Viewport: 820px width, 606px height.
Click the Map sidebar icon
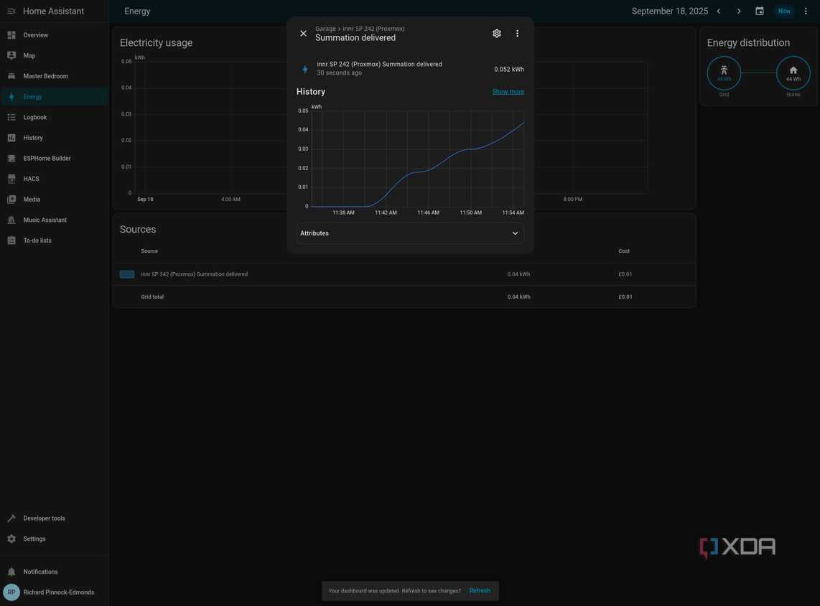point(11,55)
